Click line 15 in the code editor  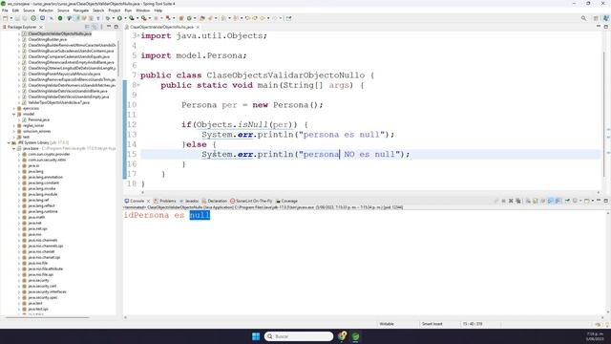click(370, 155)
